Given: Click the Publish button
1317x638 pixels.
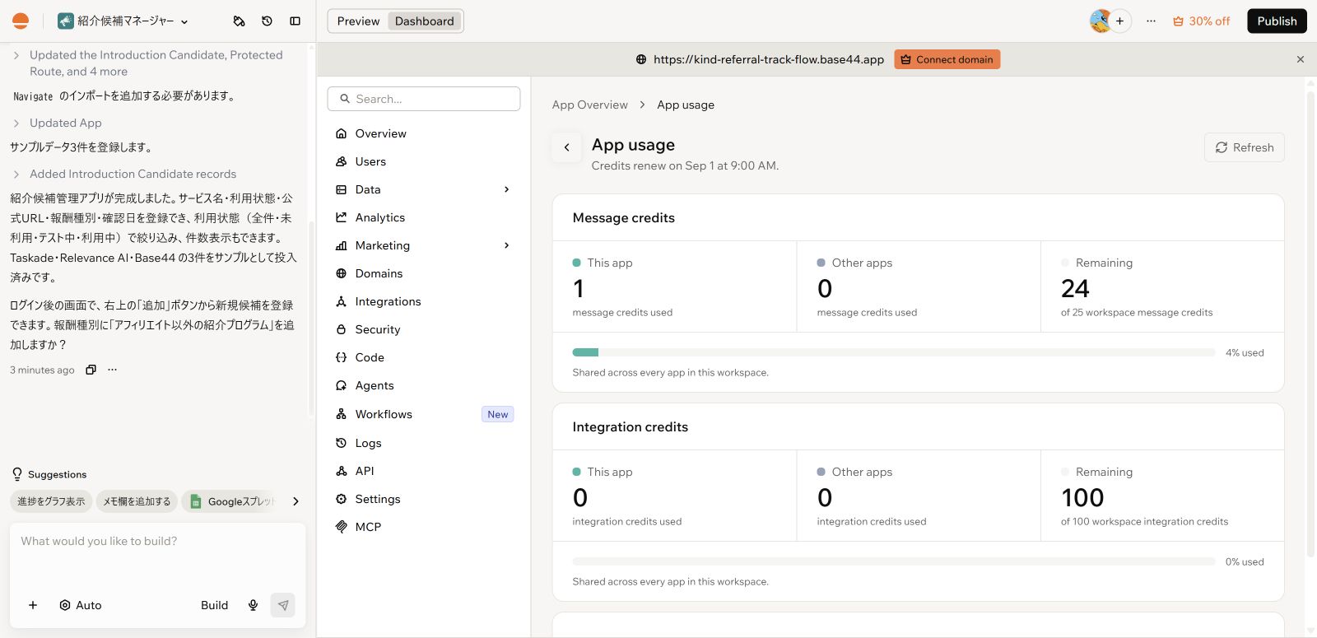Looking at the screenshot, I should (x=1277, y=21).
